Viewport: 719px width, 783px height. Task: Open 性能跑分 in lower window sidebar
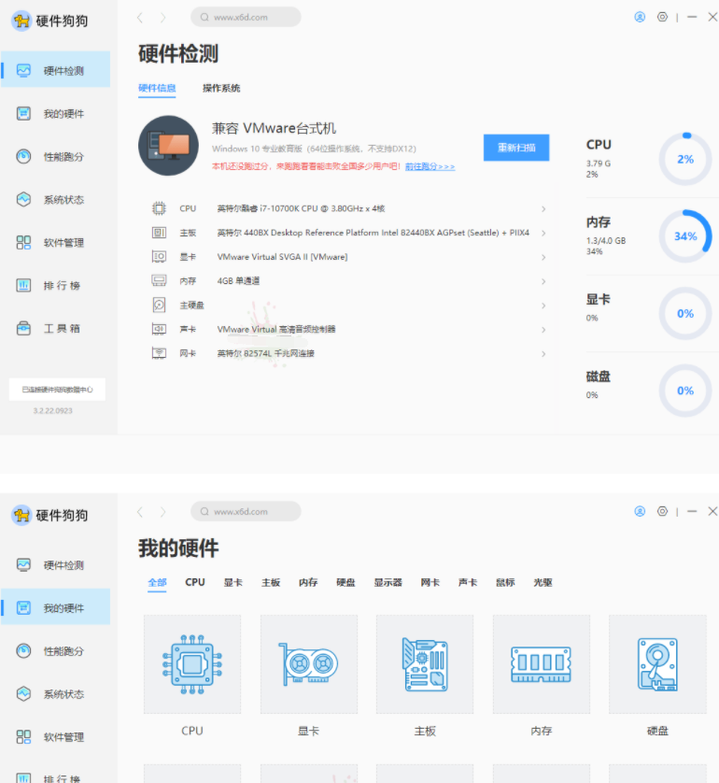pyautogui.click(x=55, y=650)
